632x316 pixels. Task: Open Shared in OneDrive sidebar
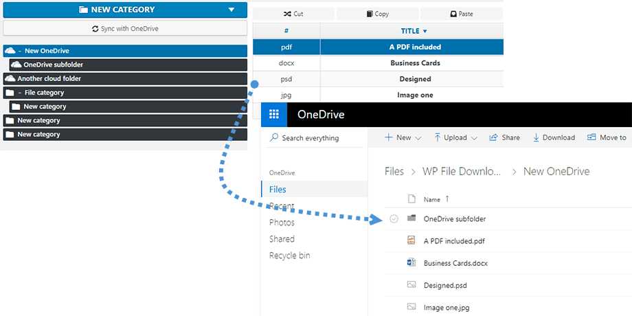pos(282,239)
